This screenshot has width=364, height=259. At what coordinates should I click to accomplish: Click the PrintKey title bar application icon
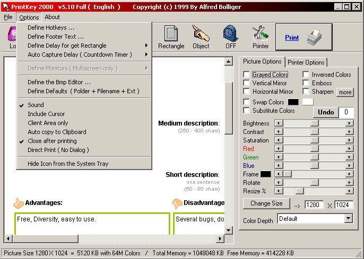(x=5, y=7)
